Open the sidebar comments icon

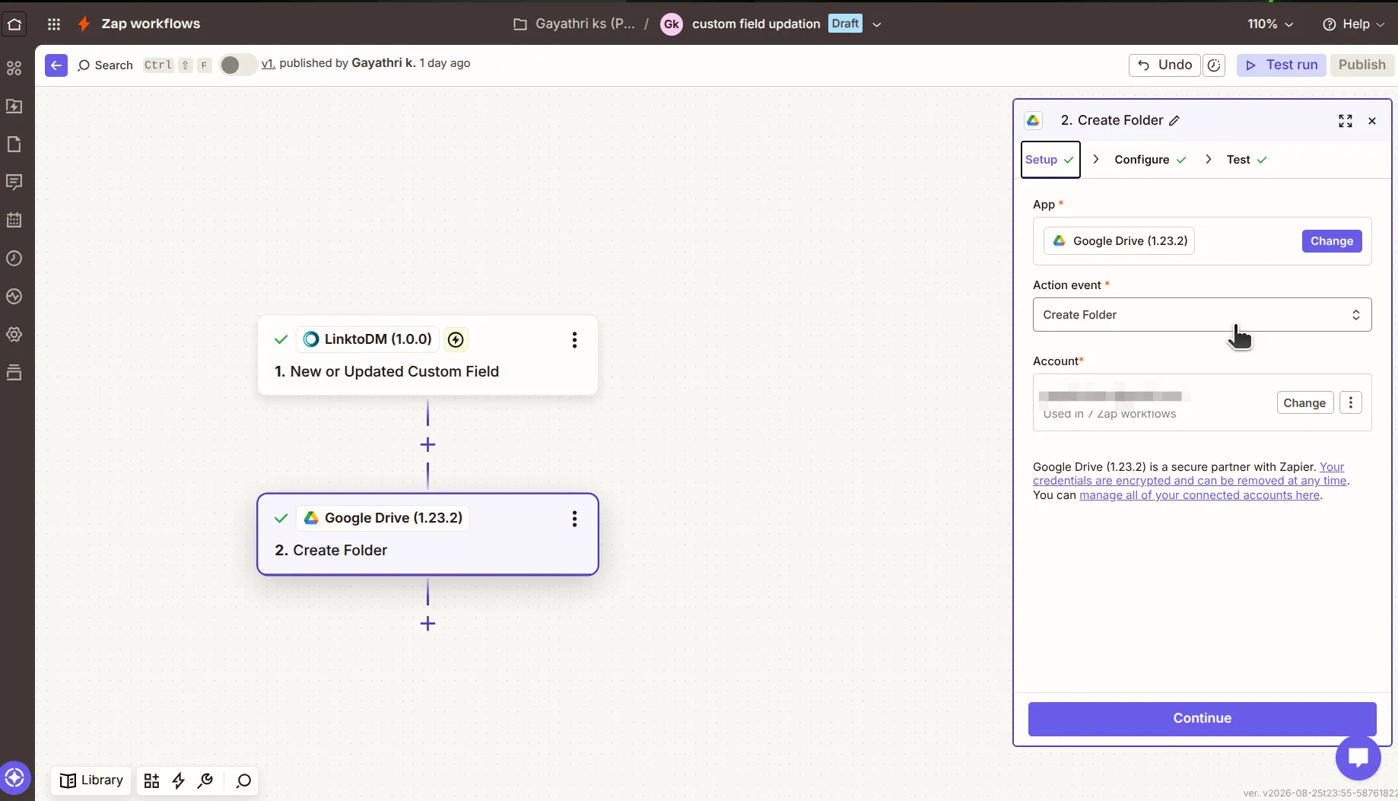(x=14, y=183)
